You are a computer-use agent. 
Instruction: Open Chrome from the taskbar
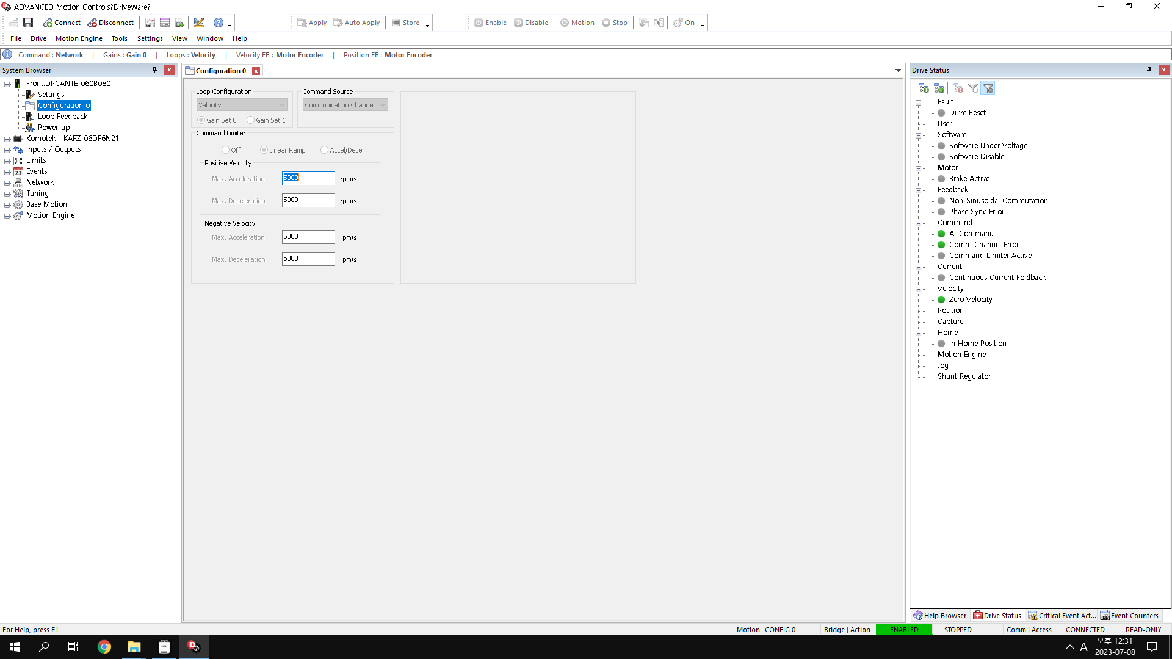click(104, 647)
